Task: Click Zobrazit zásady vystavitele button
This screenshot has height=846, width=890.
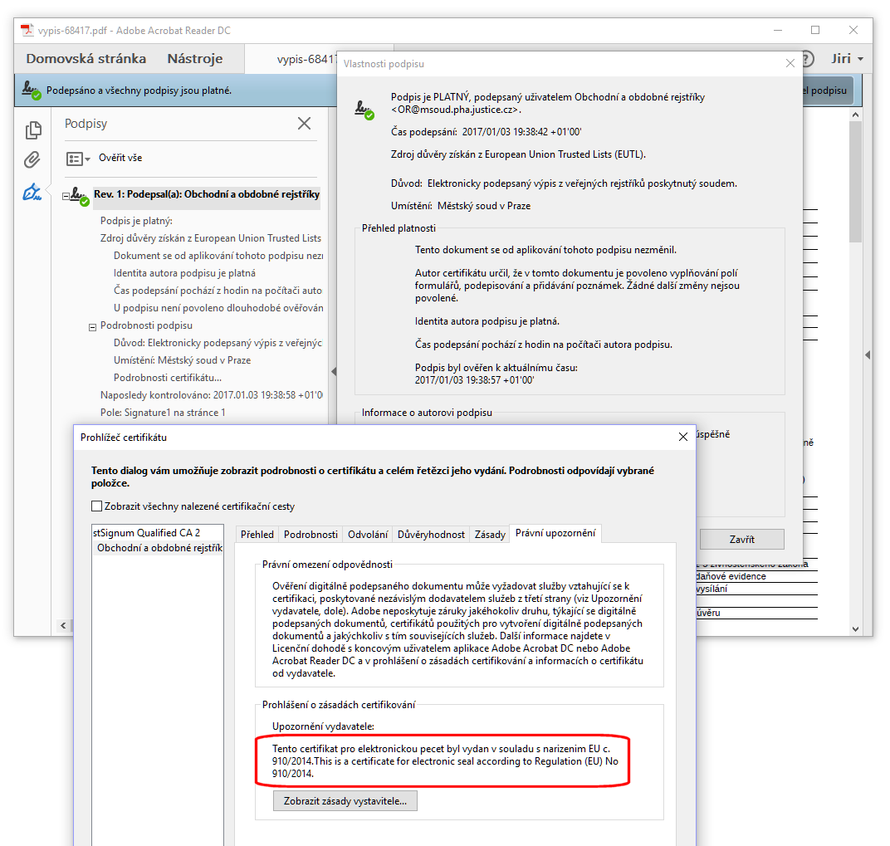Action: [x=345, y=801]
